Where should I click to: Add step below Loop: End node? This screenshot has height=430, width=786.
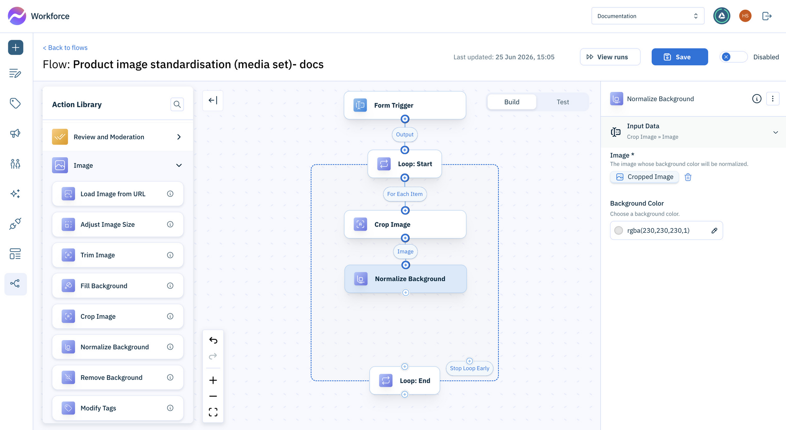tap(405, 394)
